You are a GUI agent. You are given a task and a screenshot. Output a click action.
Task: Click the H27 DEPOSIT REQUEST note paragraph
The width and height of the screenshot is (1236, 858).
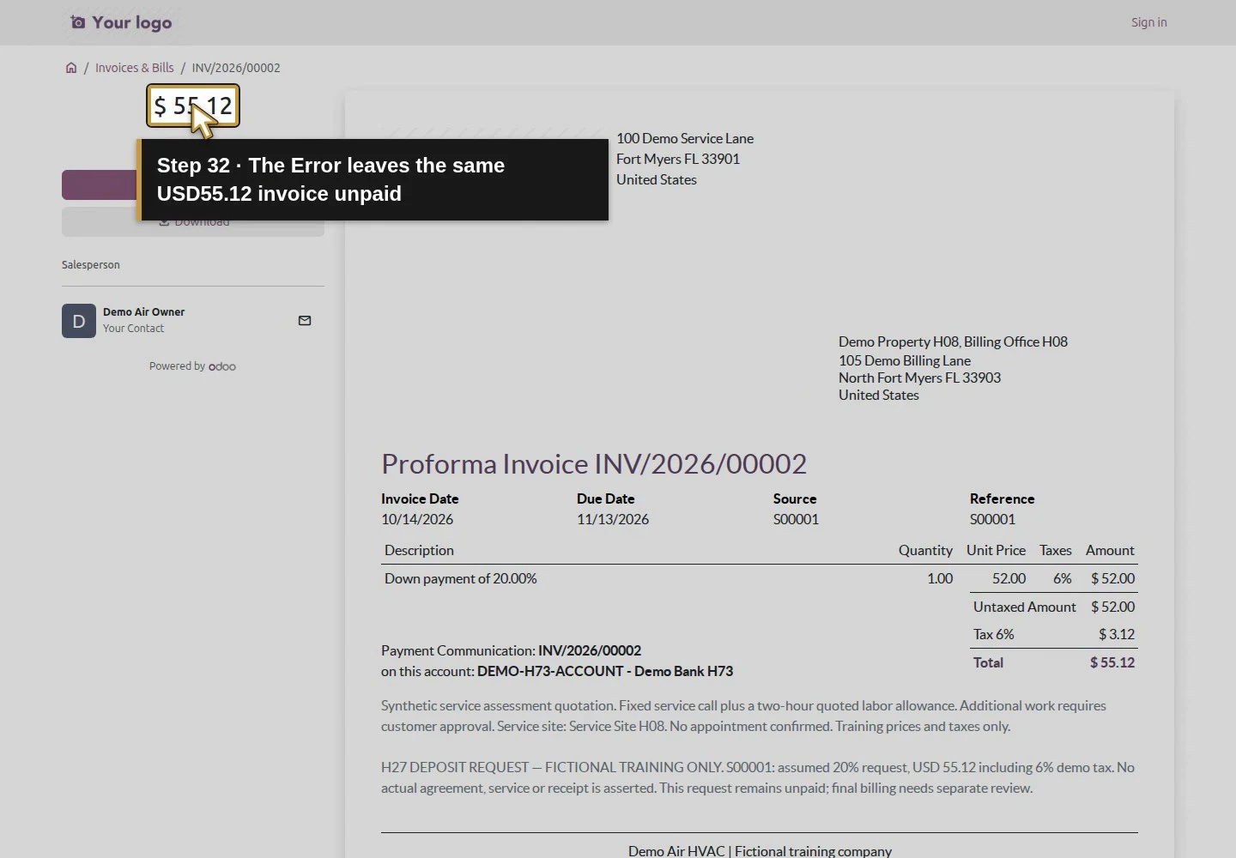pos(758,777)
